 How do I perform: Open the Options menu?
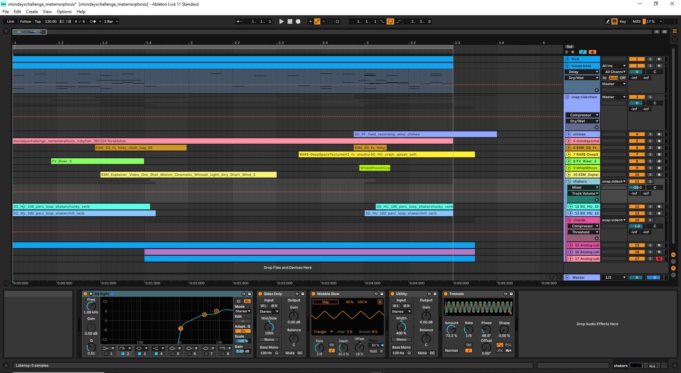click(x=64, y=12)
